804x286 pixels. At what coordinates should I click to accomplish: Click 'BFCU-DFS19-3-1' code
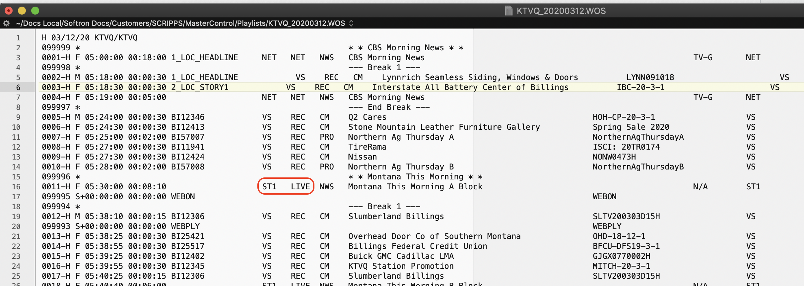click(x=626, y=246)
